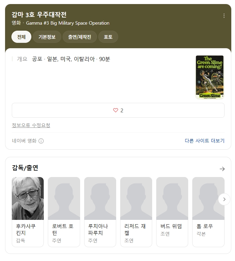The height and width of the screenshot is (261, 235).
Task: Switch to the 기본정보 tab
Action: 47,37
